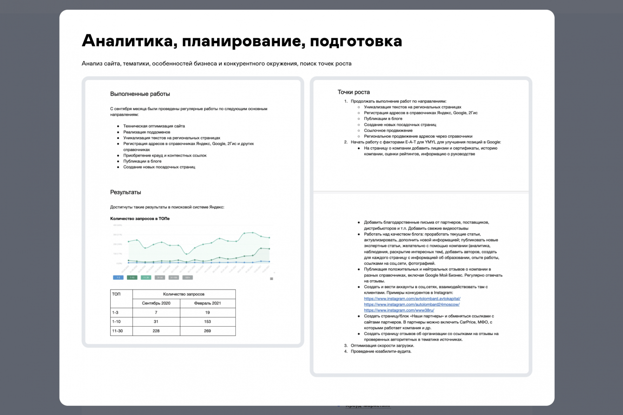
Task: Toggle the light green 11-30 legend chip
Action: 146,277
